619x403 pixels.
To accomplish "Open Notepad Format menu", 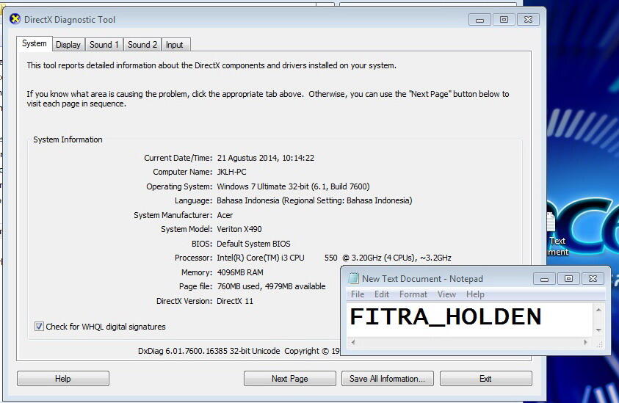I will [413, 294].
